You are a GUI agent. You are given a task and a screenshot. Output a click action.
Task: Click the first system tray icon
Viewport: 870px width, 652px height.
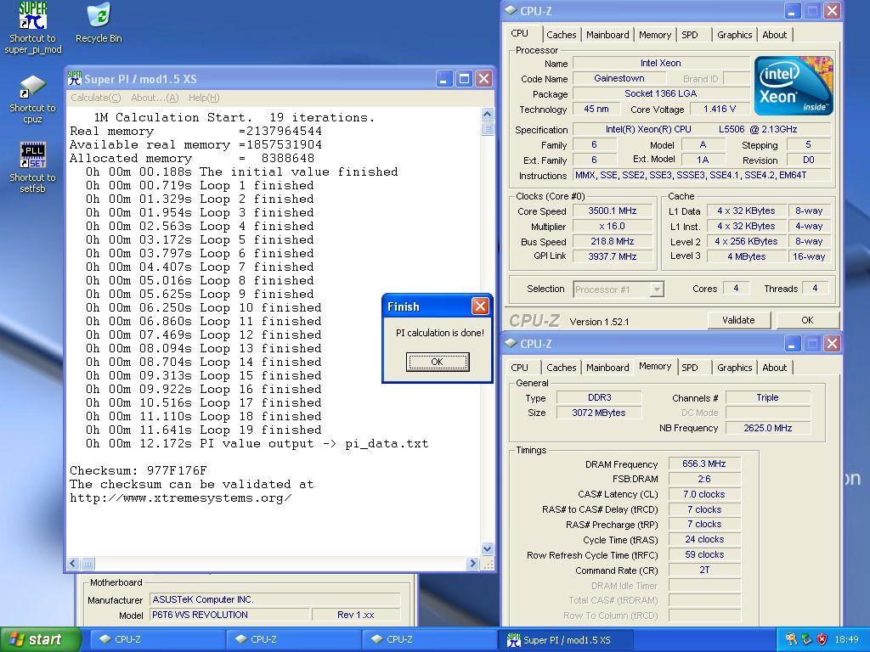tap(792, 639)
